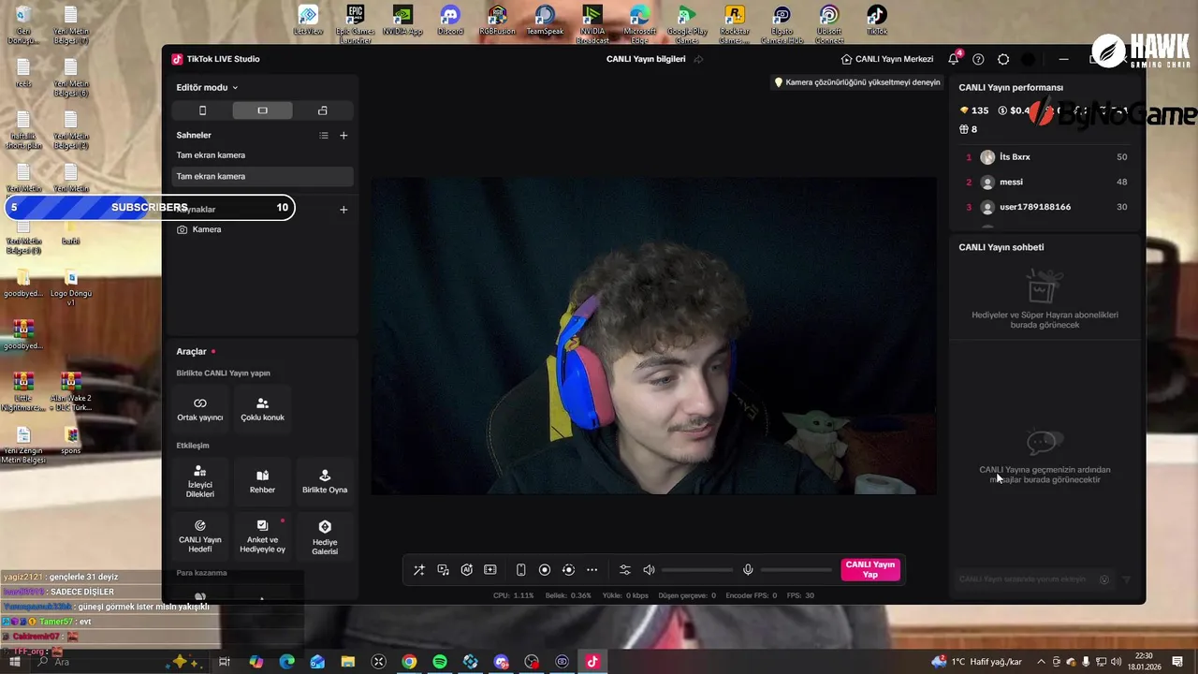Open Logo Döngü v1 desktop folder
Screen dimensions: 1198x674
pos(70,289)
